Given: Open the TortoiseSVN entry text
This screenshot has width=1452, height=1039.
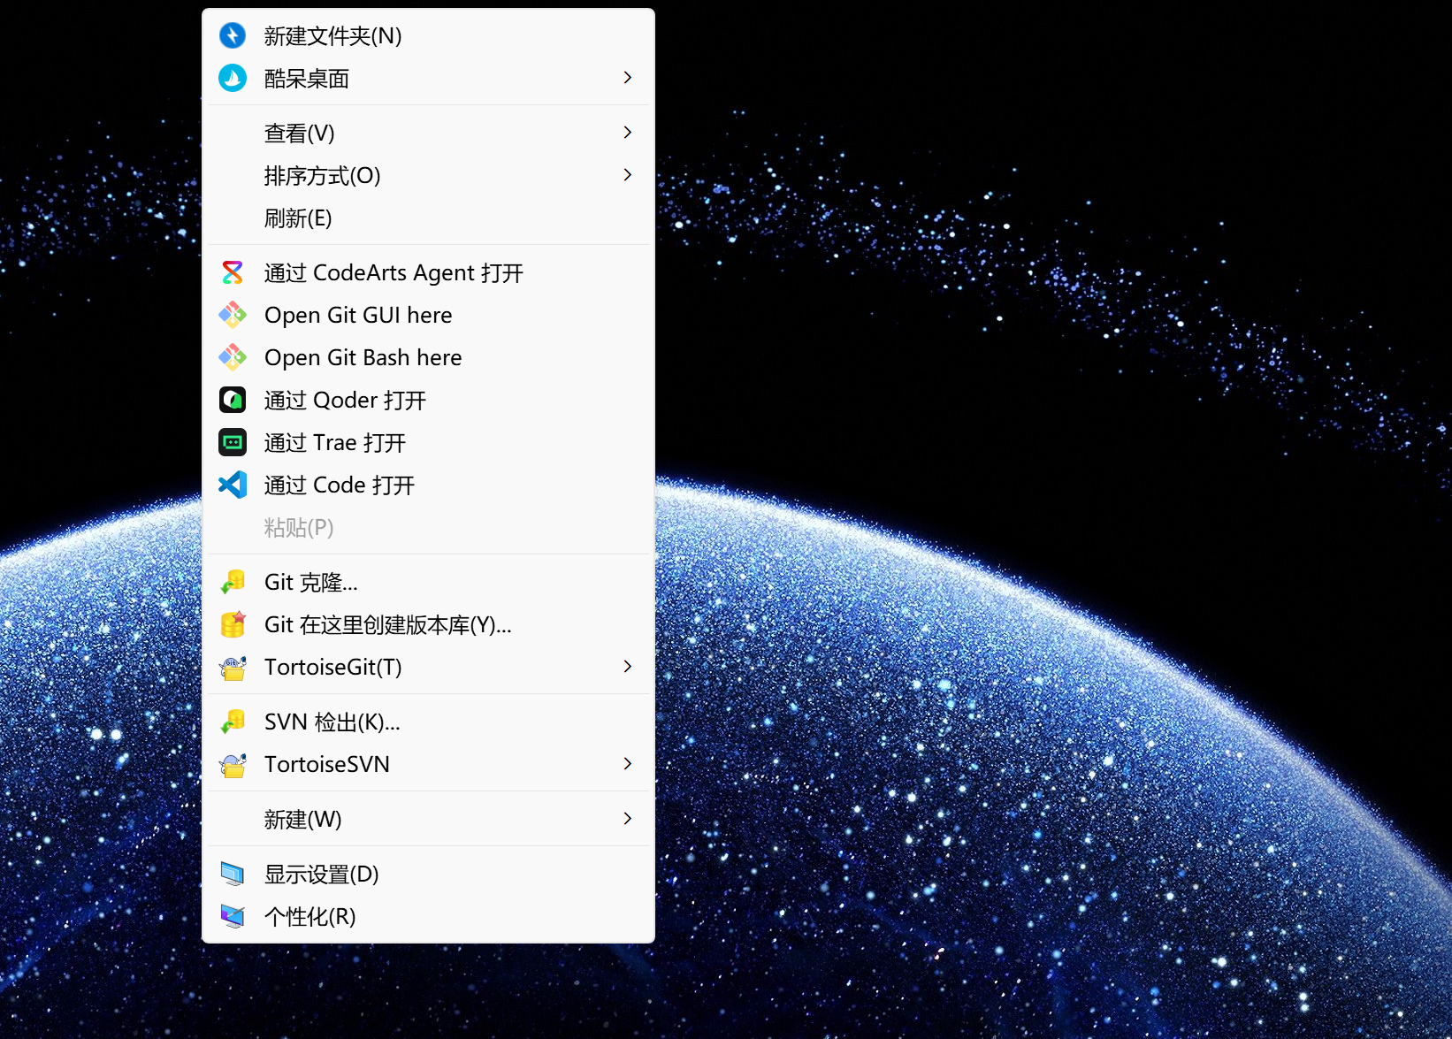Looking at the screenshot, I should [327, 764].
